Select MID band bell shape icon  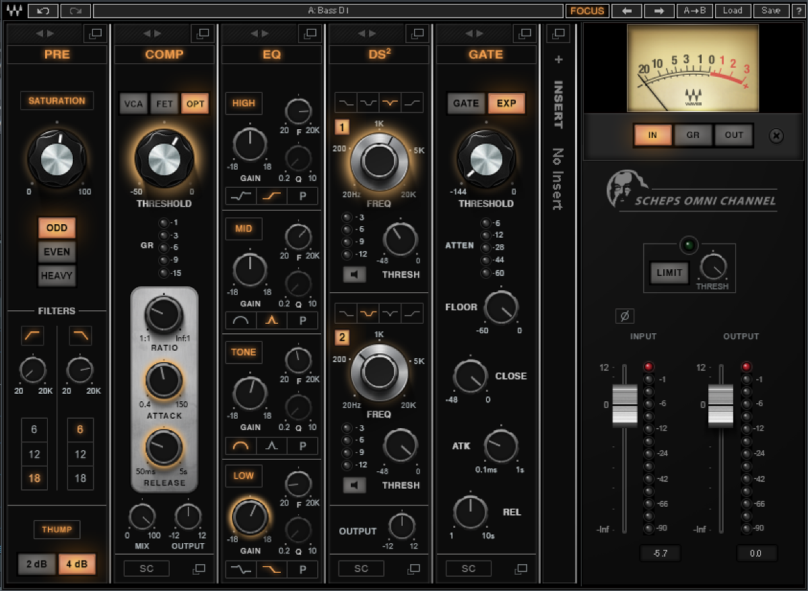tap(271, 320)
